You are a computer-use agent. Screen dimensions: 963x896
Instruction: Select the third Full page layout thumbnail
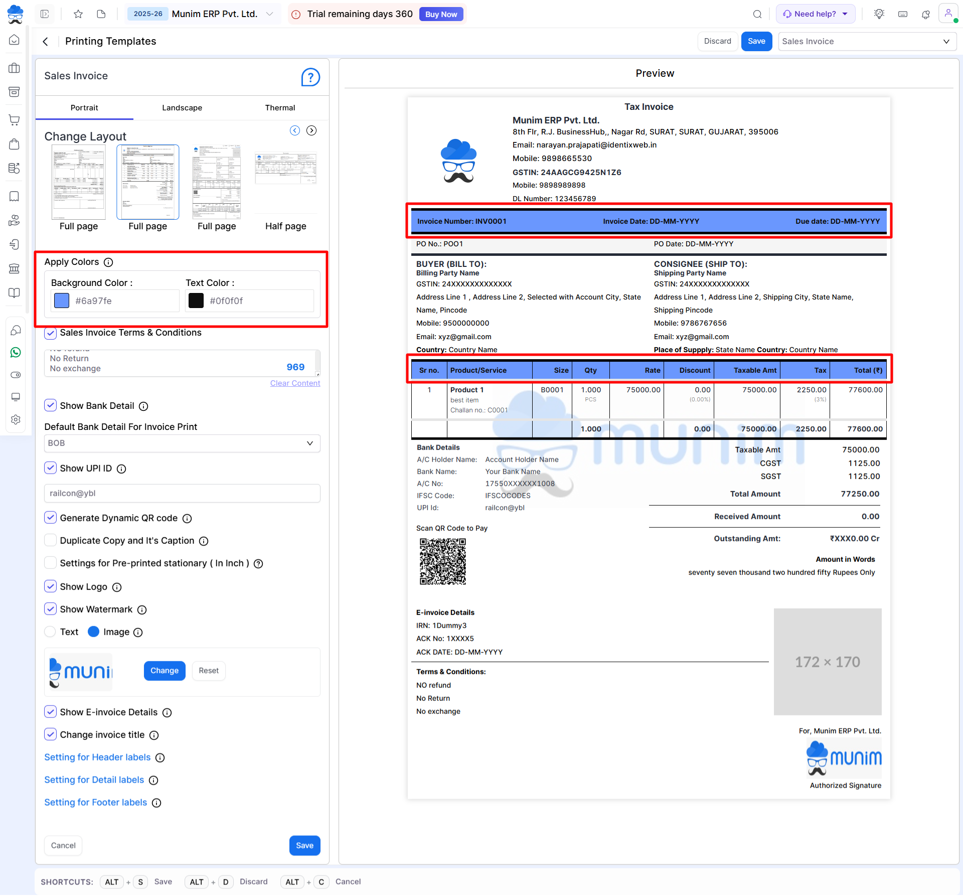tap(217, 182)
